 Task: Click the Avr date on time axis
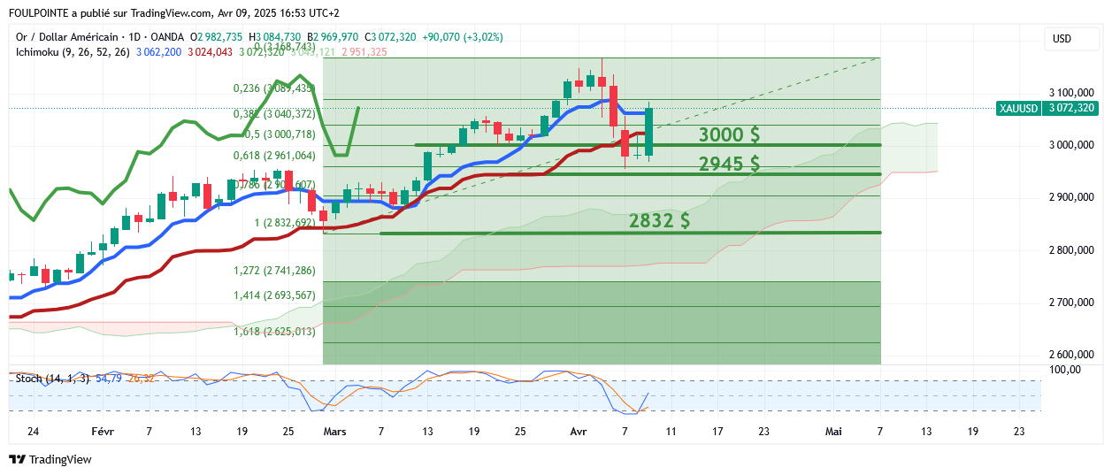(x=579, y=432)
